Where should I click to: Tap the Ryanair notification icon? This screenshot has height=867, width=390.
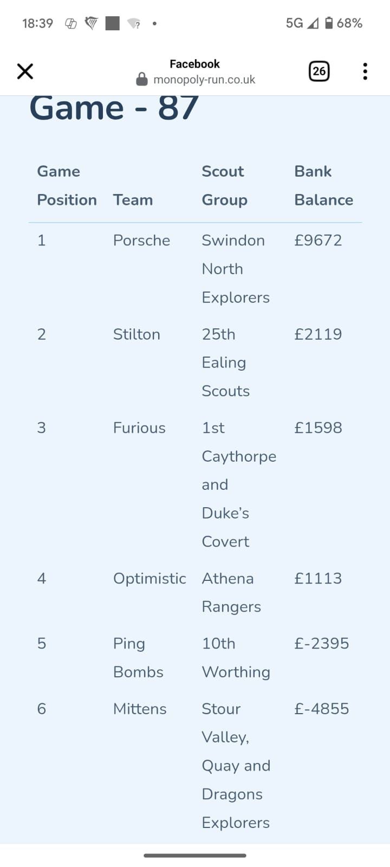pos(91,23)
